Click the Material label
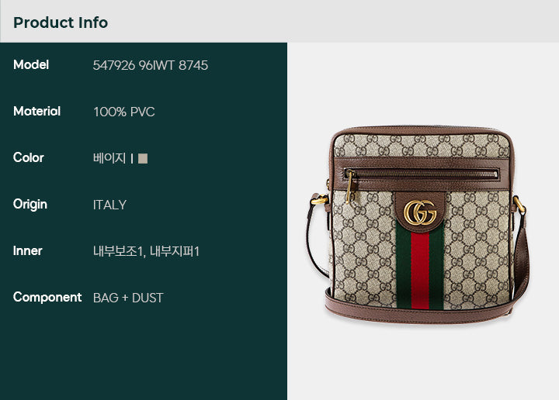 [x=36, y=112]
